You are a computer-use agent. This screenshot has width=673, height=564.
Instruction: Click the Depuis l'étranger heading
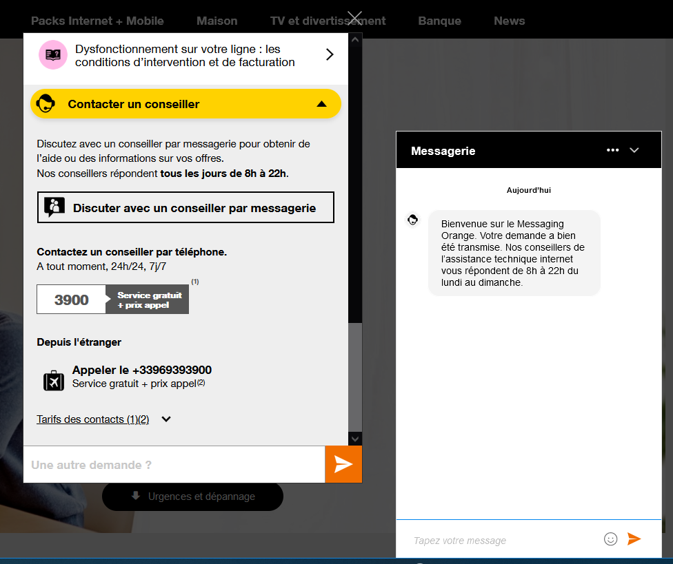click(79, 342)
